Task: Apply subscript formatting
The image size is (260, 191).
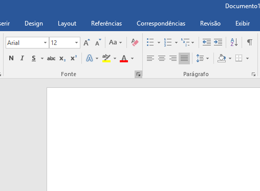Action: click(x=62, y=59)
